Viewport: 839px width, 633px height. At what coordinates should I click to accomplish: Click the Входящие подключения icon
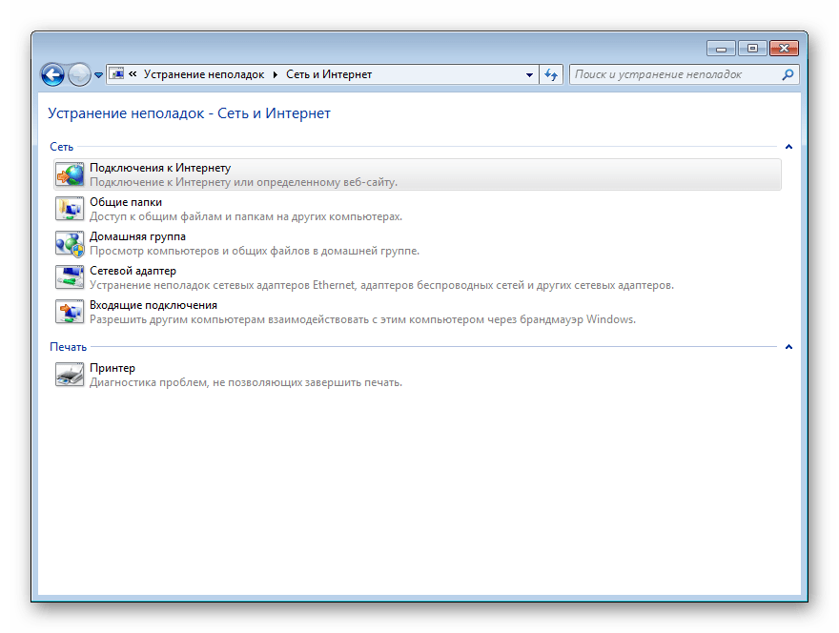tap(70, 312)
